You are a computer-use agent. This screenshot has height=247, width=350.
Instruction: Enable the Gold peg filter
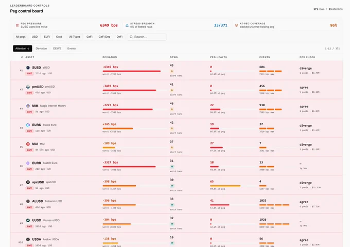pos(59,37)
